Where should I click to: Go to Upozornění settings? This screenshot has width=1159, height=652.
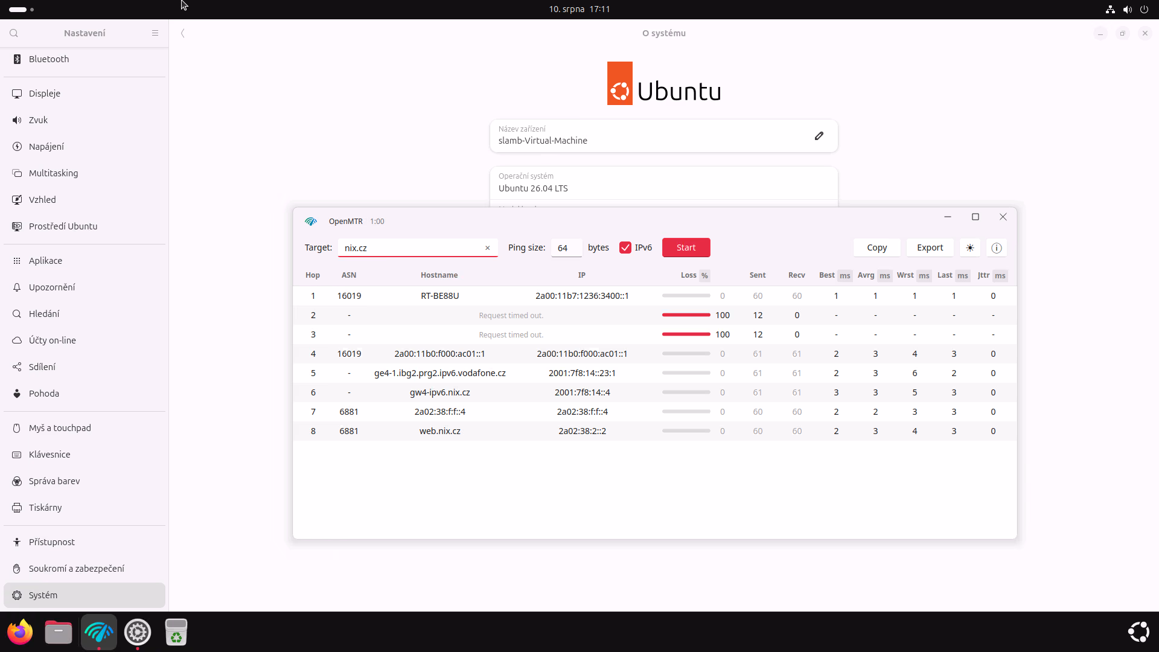coord(85,287)
